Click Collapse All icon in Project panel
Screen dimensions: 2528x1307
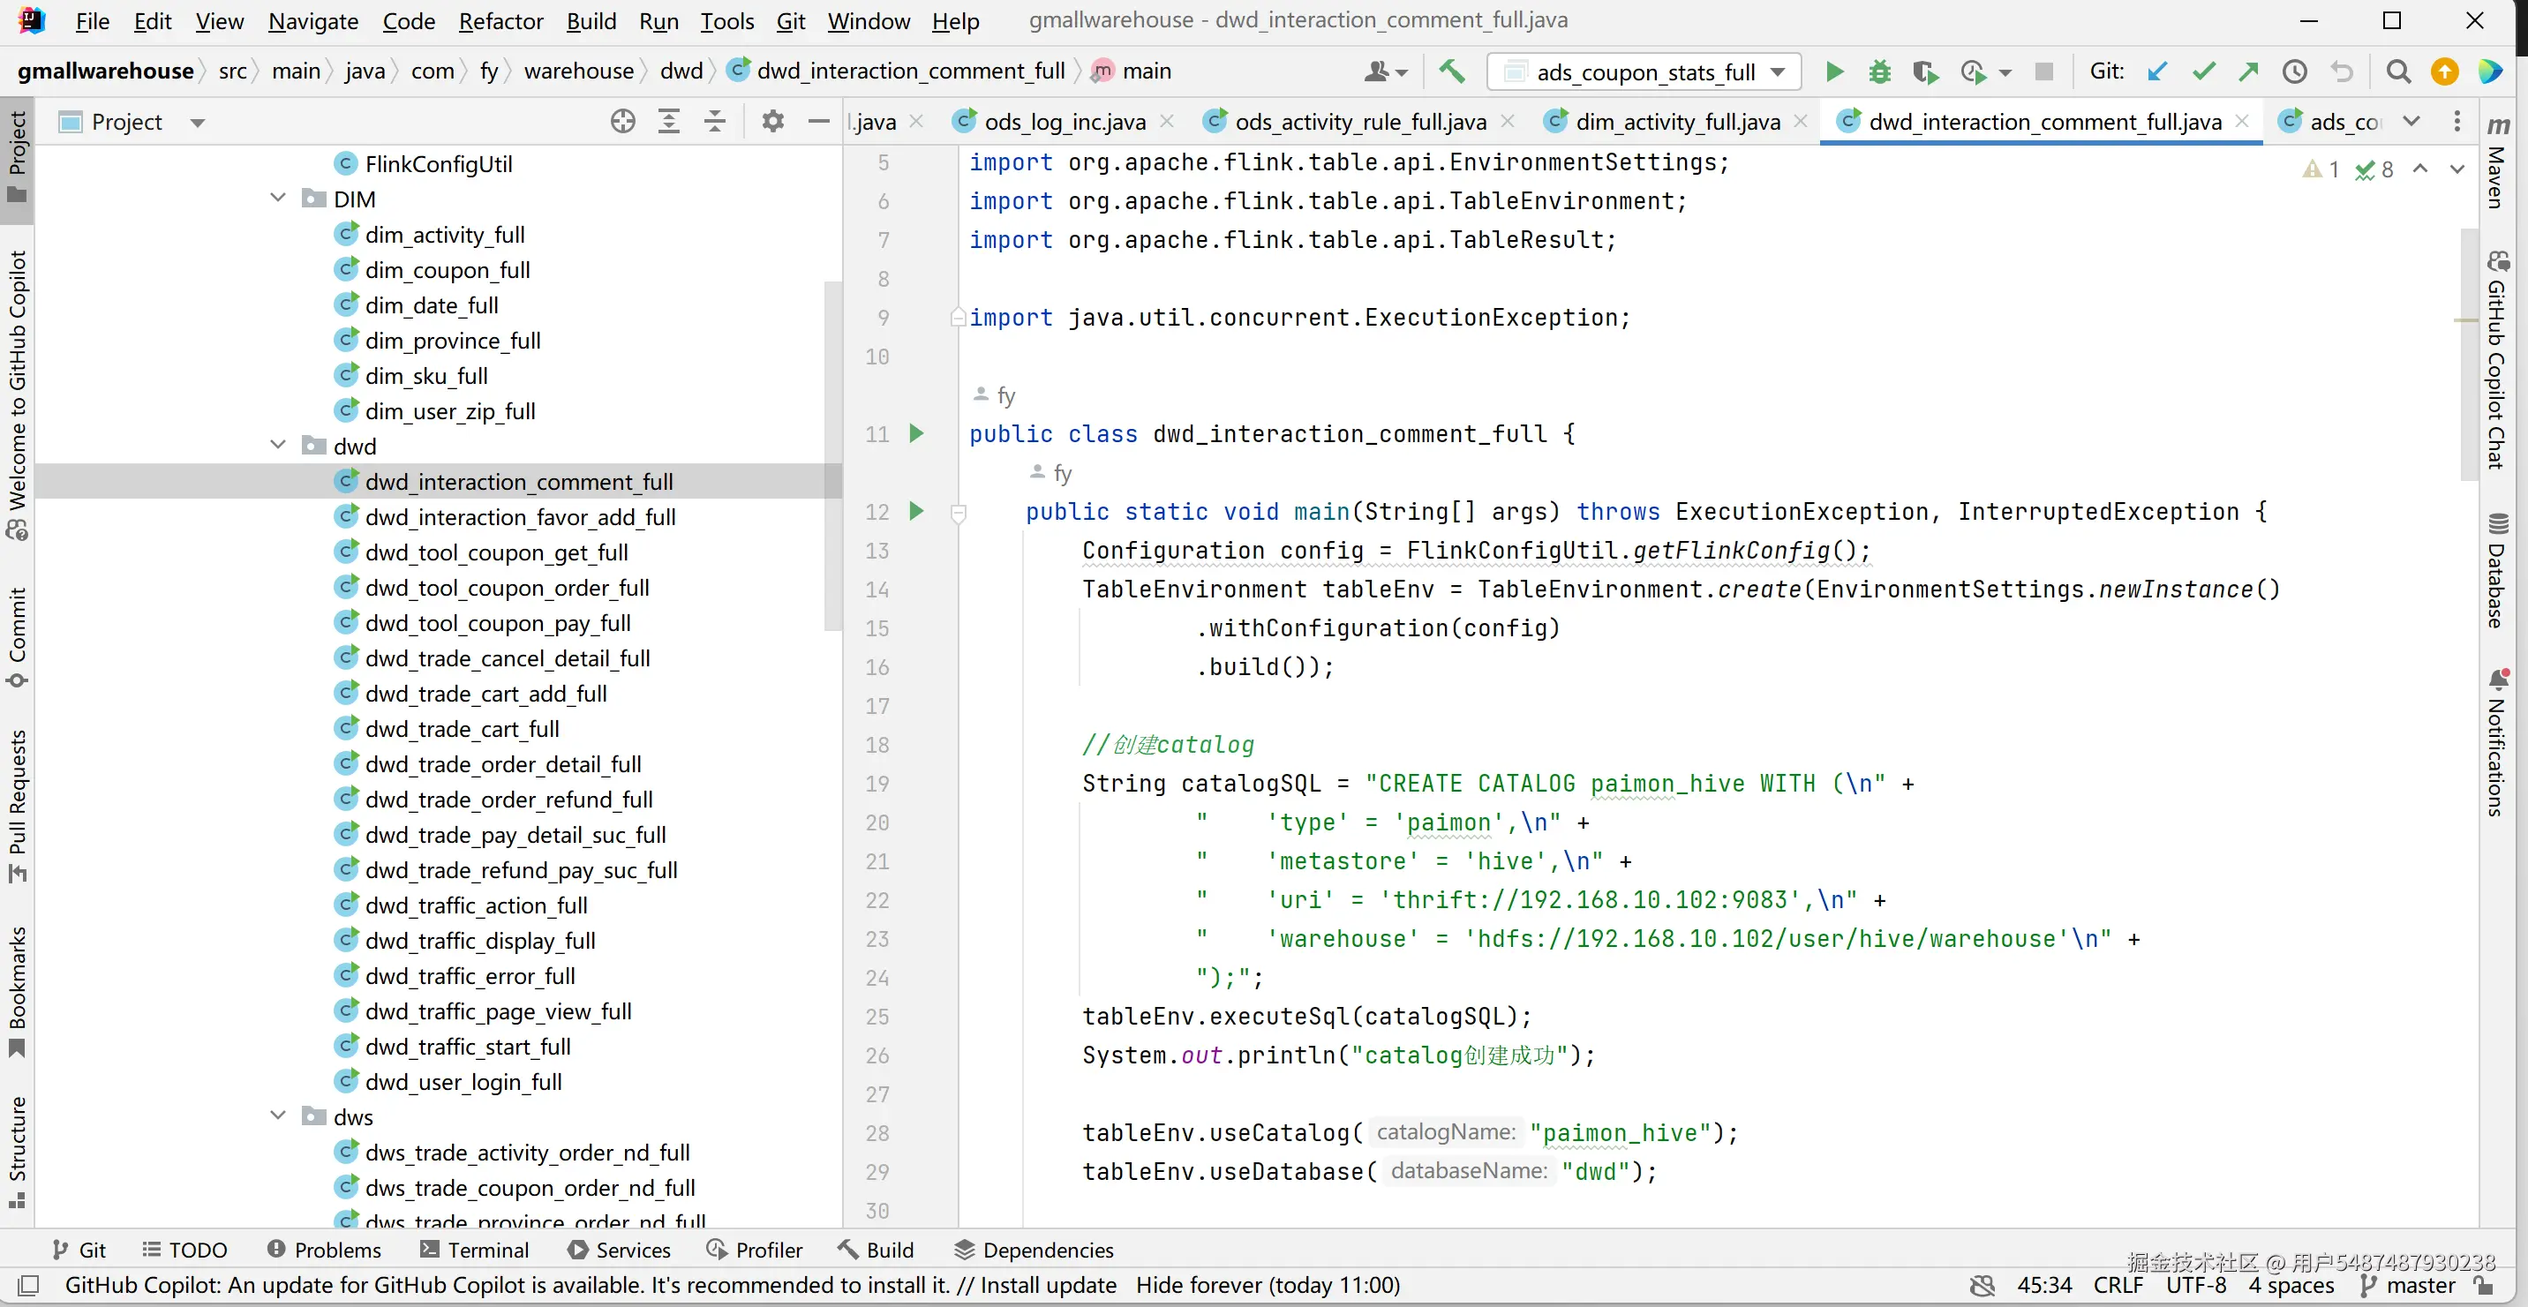716,122
